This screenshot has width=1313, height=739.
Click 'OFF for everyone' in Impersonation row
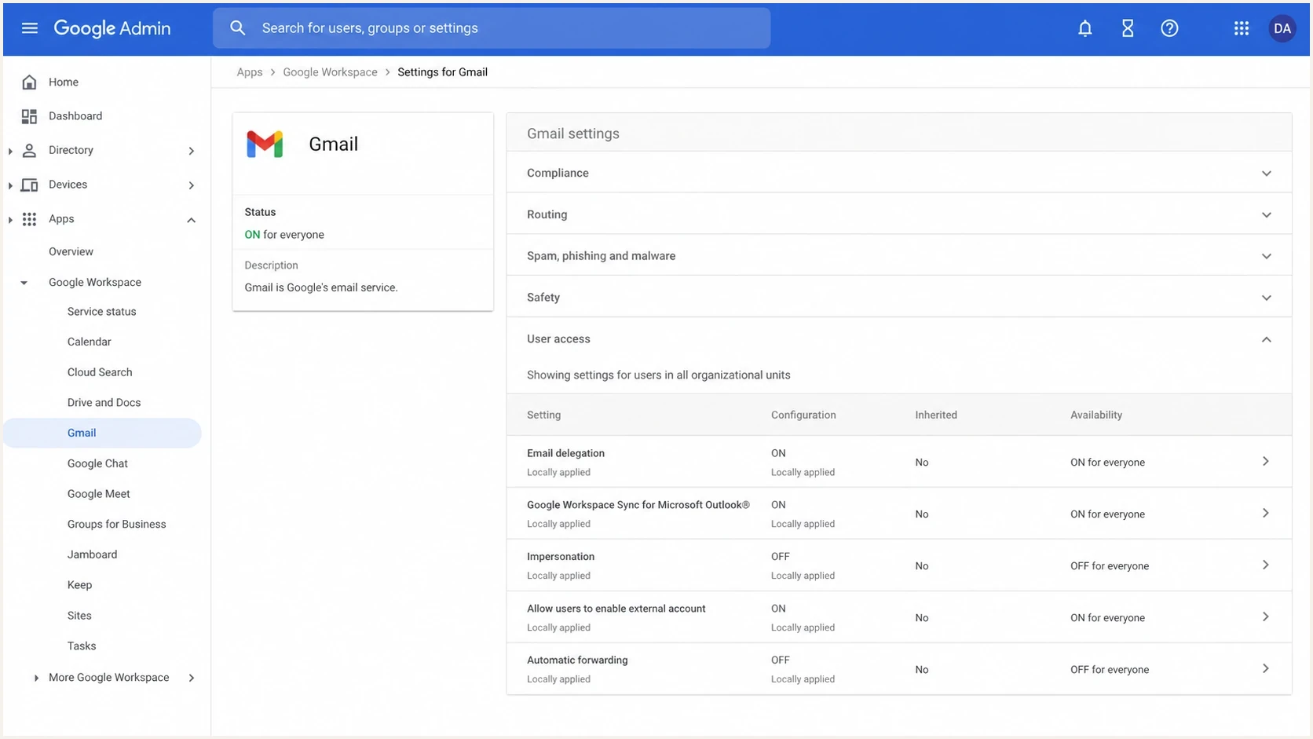[1110, 566]
